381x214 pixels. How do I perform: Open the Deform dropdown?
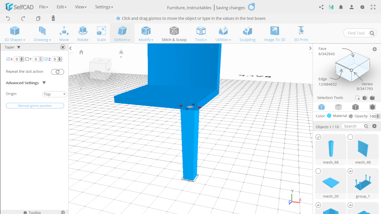(x=122, y=34)
